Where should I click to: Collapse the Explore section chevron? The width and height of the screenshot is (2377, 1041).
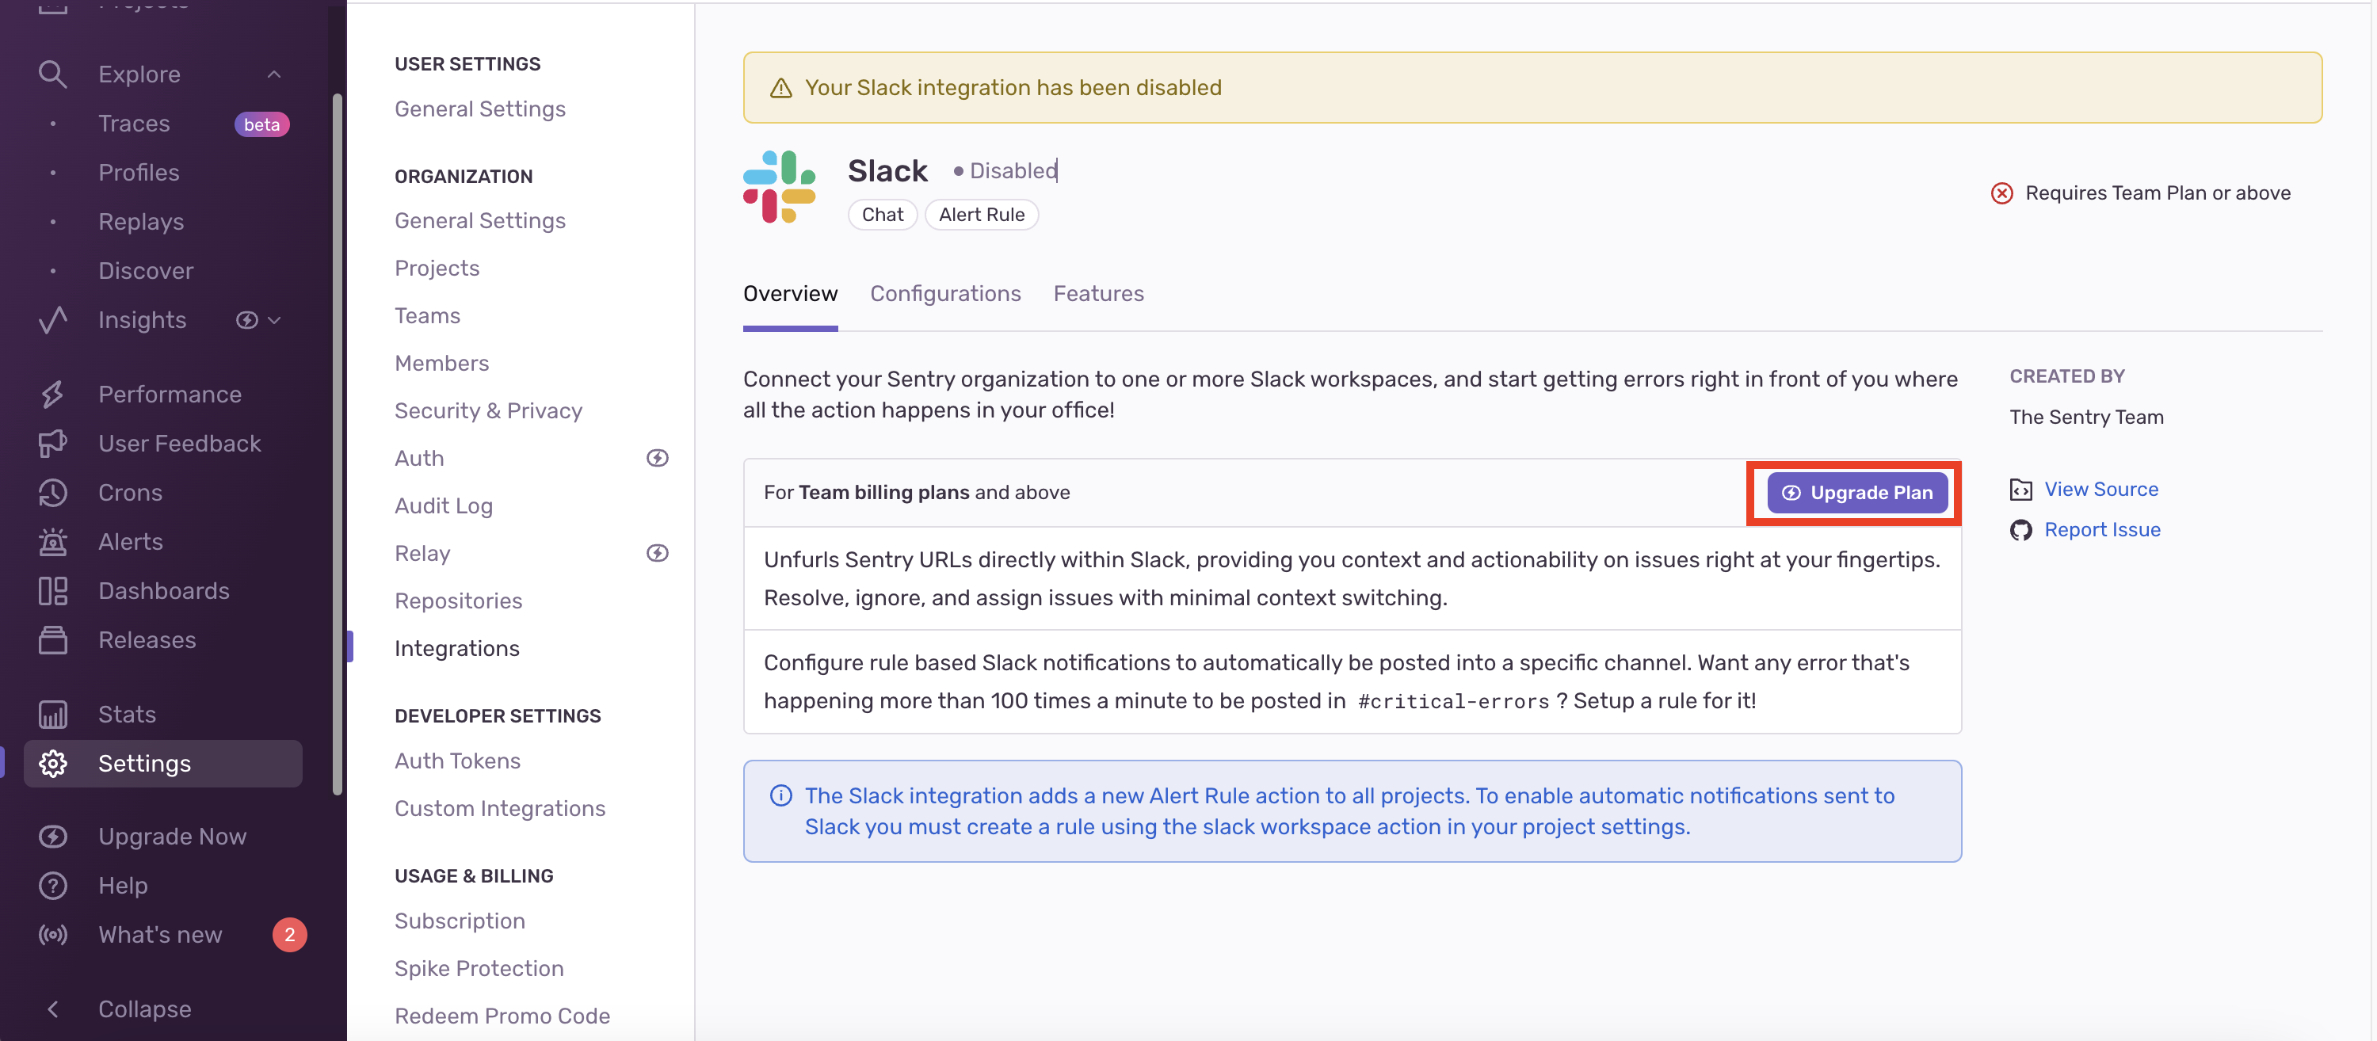[x=274, y=74]
